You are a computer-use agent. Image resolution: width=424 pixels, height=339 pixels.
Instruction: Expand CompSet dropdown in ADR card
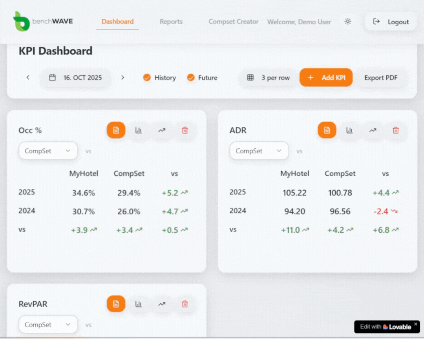coord(259,151)
